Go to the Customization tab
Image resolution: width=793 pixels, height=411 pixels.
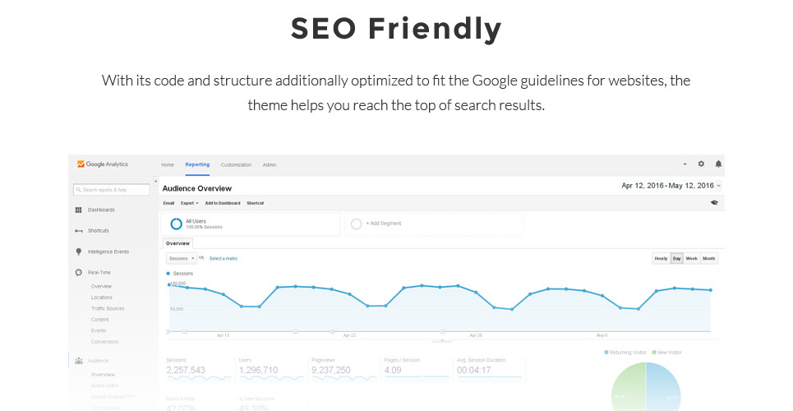coord(236,165)
